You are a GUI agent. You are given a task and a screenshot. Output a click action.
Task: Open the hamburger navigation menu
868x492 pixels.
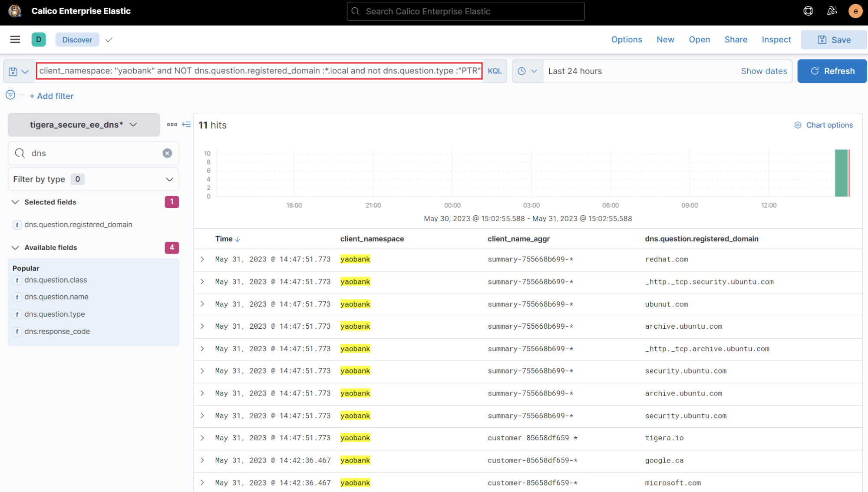15,40
